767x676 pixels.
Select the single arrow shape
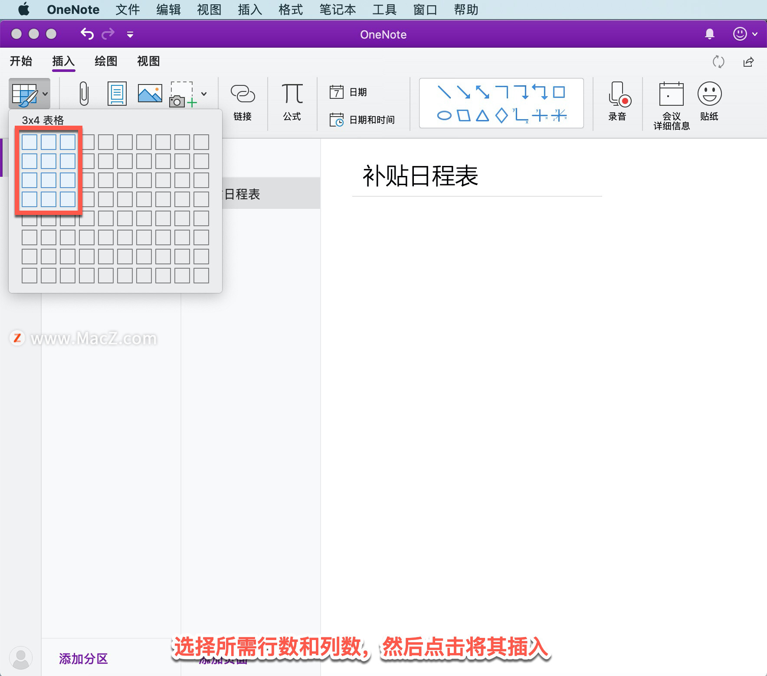pyautogui.click(x=463, y=92)
